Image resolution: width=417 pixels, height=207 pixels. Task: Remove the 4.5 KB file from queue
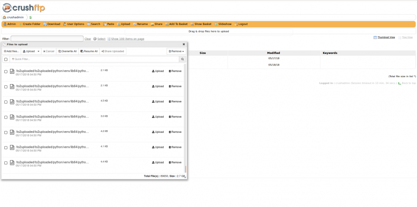point(175,102)
